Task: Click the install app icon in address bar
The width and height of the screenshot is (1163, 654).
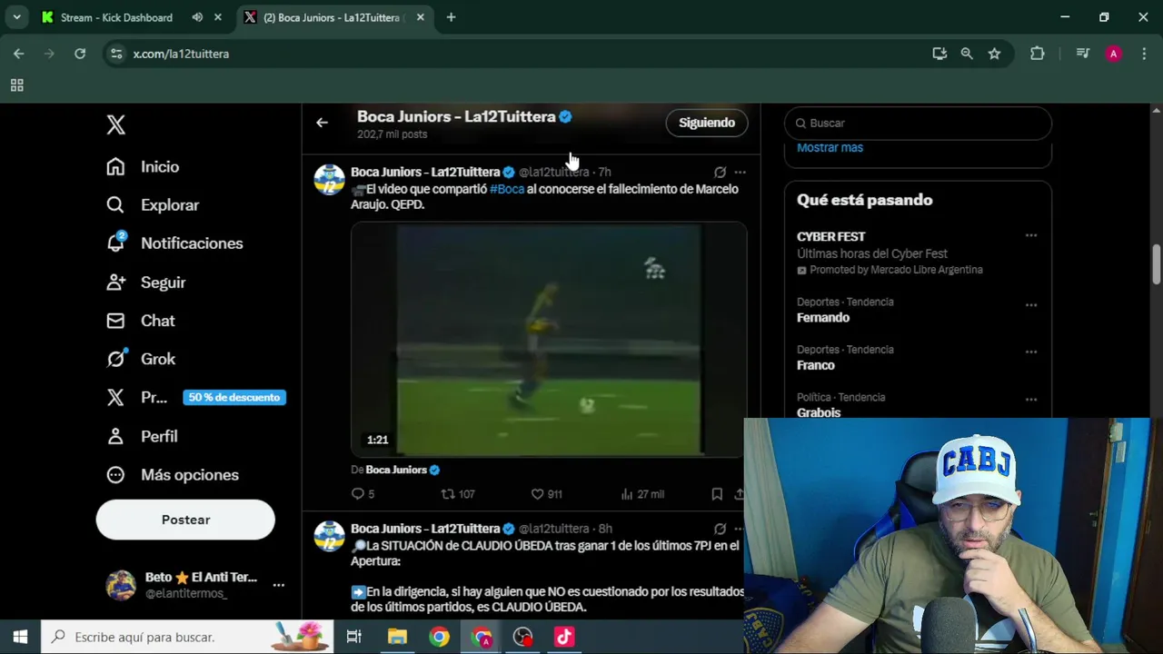Action: (939, 54)
